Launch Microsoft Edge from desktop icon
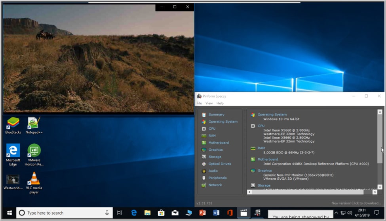 (13, 155)
